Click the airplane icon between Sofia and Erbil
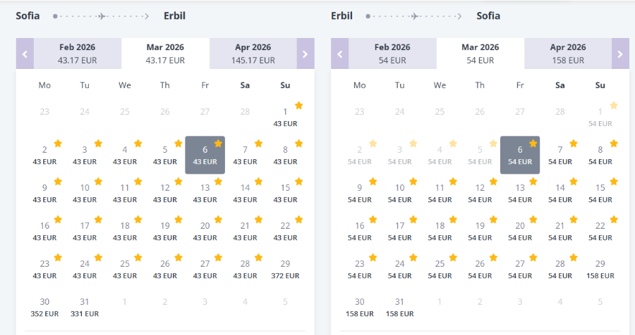This screenshot has height=335, width=635. (x=102, y=16)
